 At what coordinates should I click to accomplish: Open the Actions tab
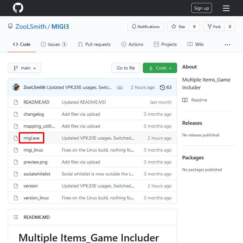click(132, 44)
